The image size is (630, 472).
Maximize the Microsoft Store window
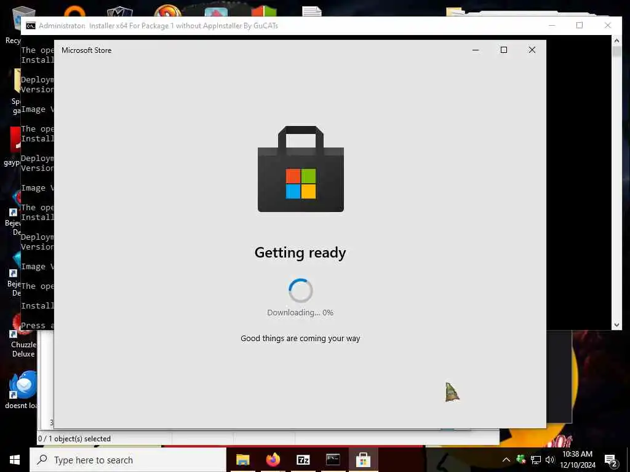point(504,50)
